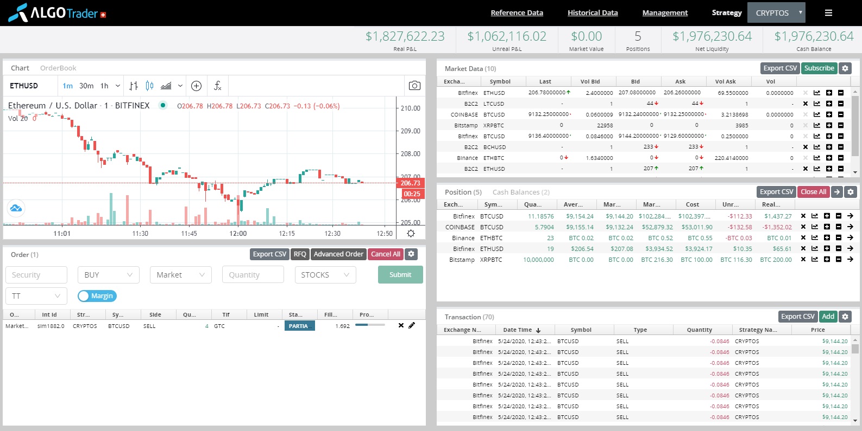The height and width of the screenshot is (431, 862).
Task: Focus the Quantity input field
Action: (253, 275)
